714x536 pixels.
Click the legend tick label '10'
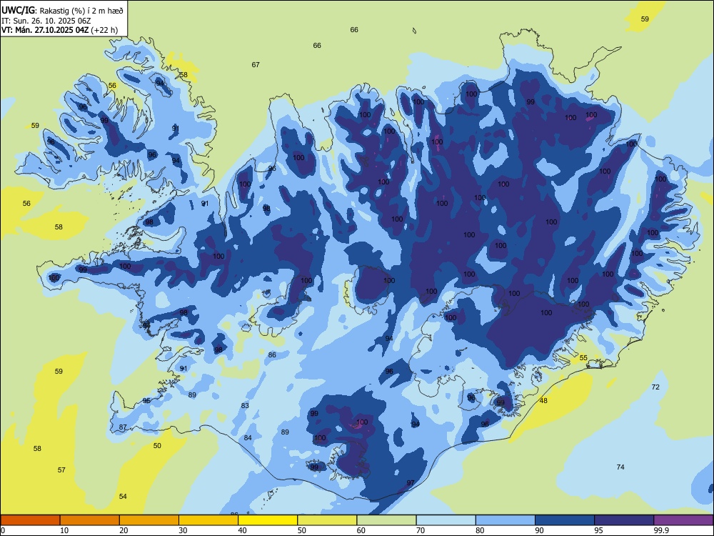click(64, 530)
